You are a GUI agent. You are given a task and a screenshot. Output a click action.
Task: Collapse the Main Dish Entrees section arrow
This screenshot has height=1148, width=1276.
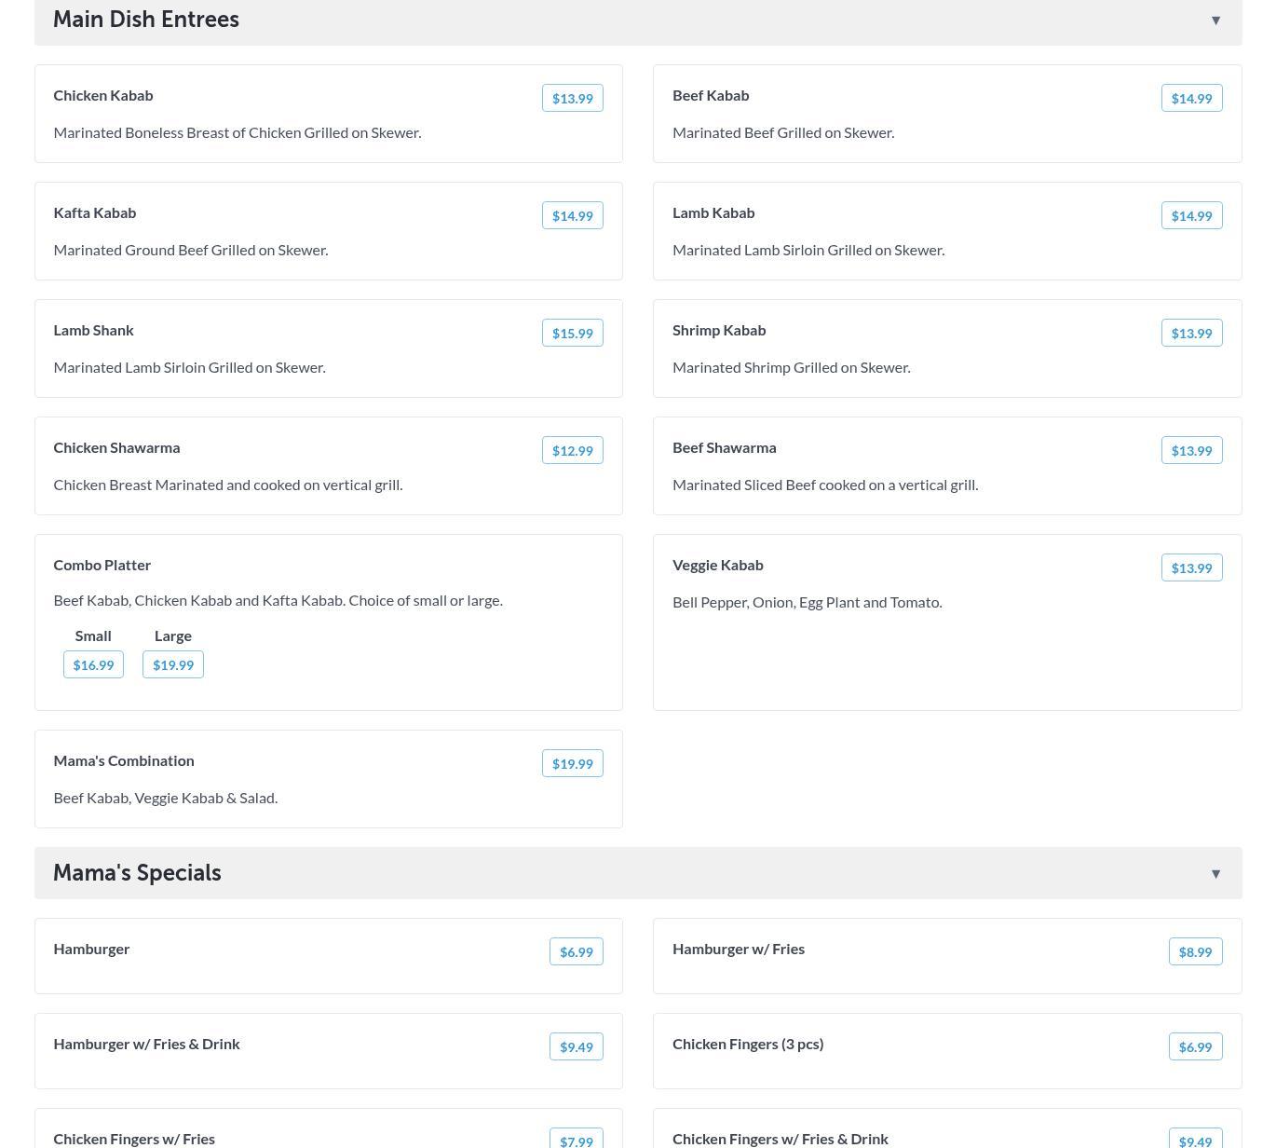(1215, 20)
